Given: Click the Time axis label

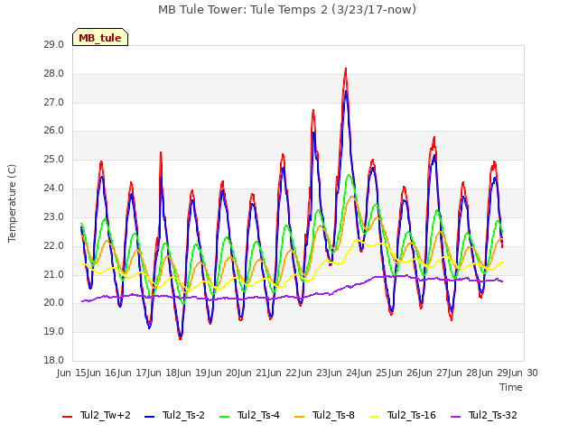Looking at the screenshot, I should (511, 387).
